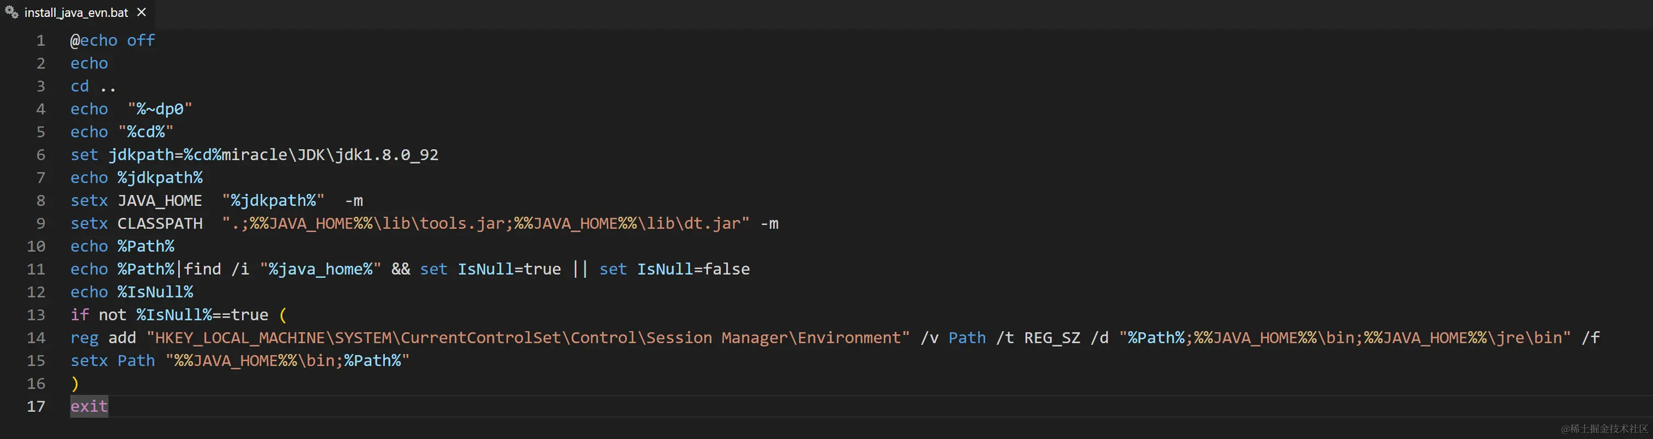
Task: Click the "%~dp0" string on line 4
Action: (160, 110)
